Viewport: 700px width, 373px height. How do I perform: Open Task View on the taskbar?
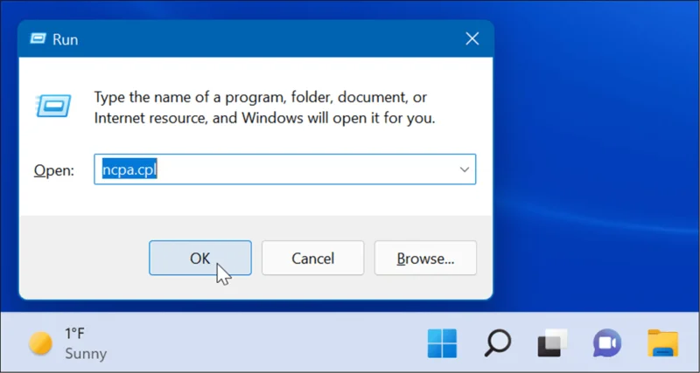pyautogui.click(x=552, y=343)
